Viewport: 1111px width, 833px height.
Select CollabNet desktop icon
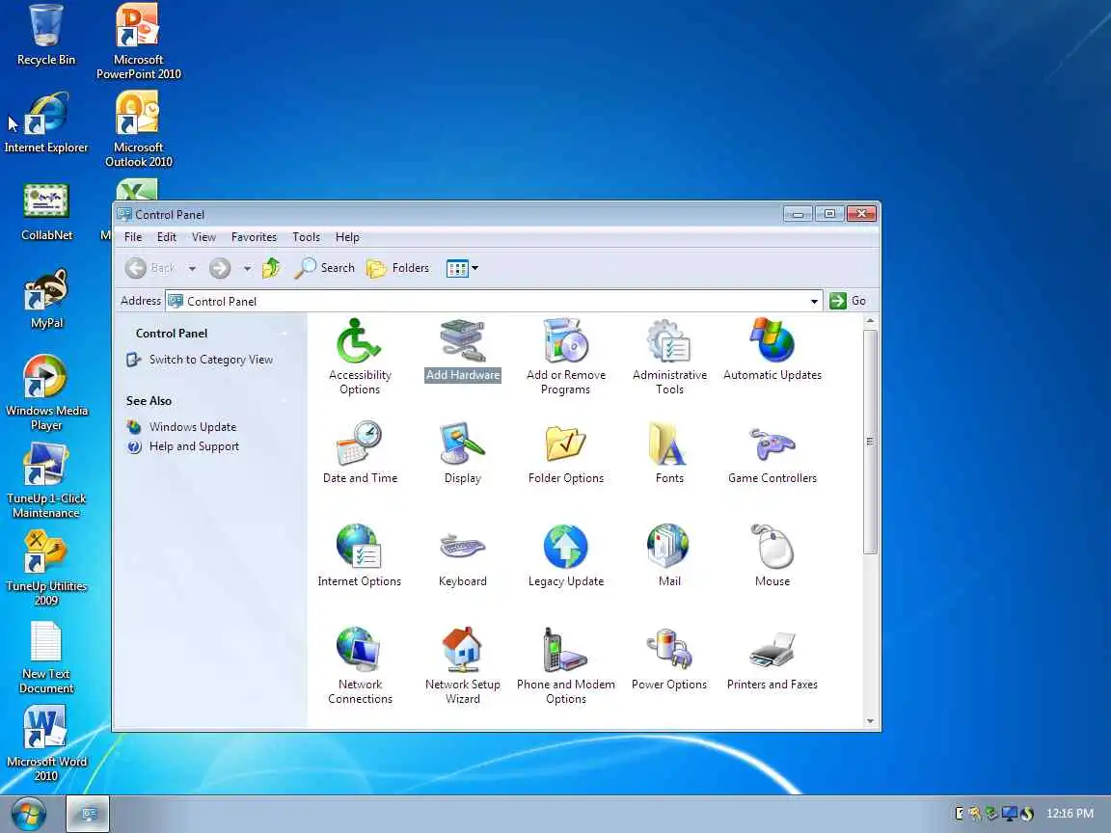(46, 211)
